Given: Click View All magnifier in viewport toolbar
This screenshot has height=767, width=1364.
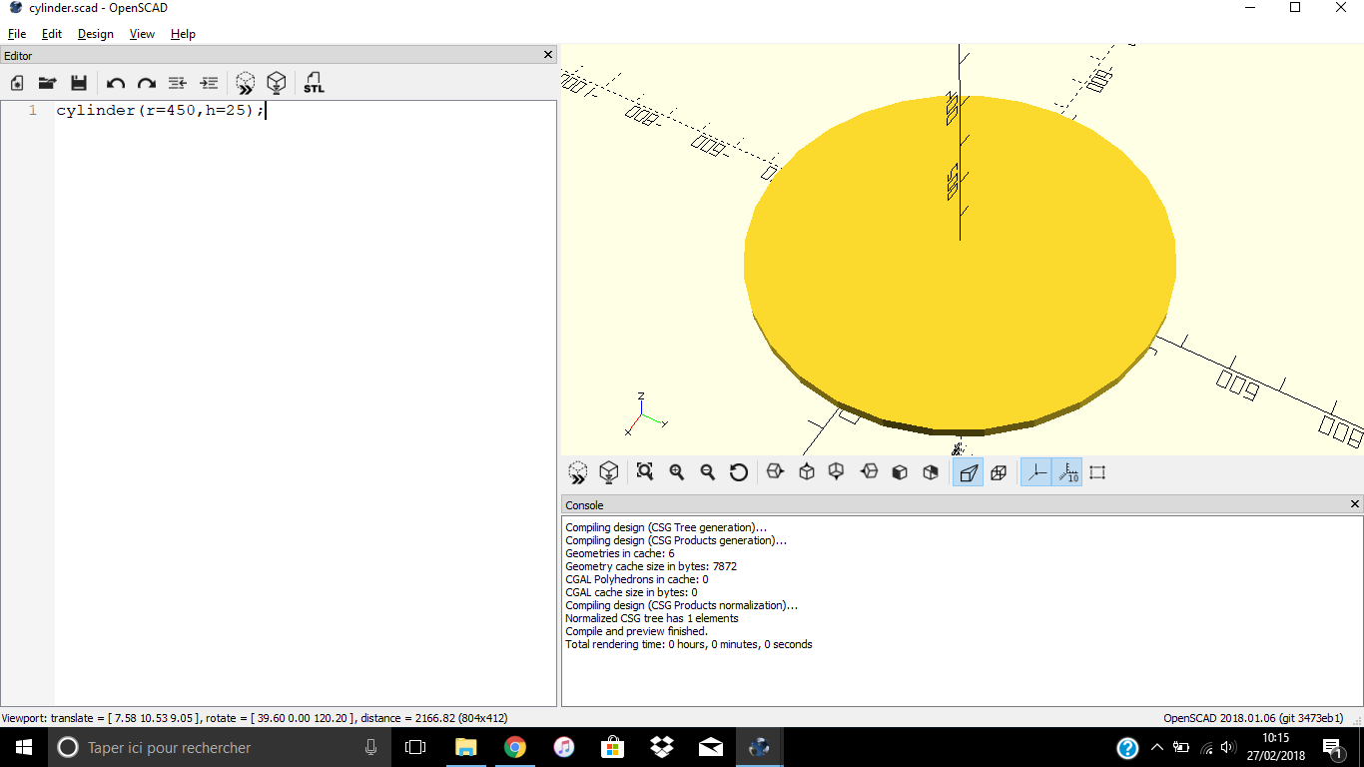Looking at the screenshot, I should 645,472.
